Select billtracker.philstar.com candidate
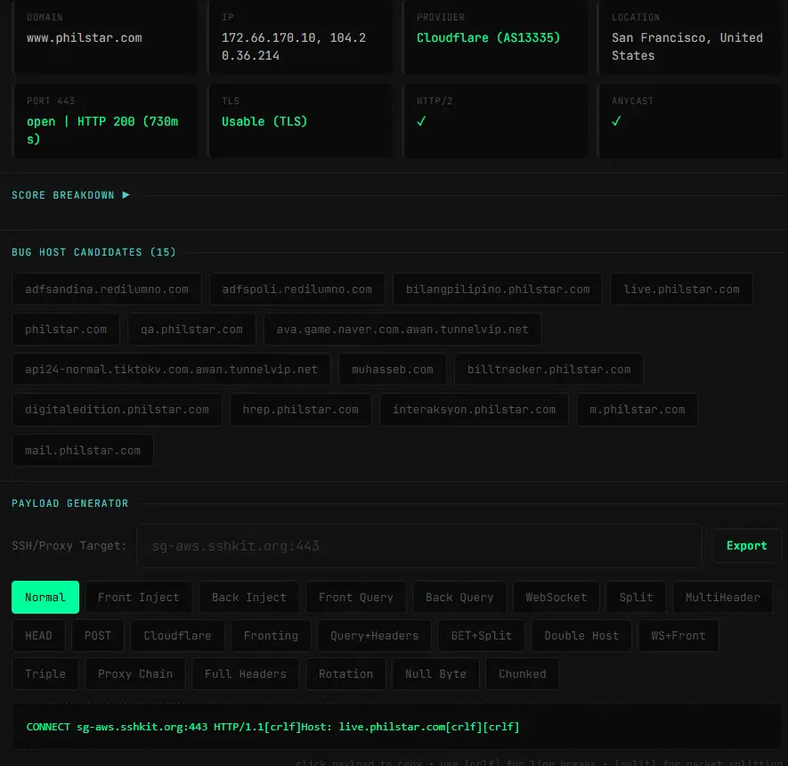Viewport: 788px width, 766px height. [x=548, y=370]
